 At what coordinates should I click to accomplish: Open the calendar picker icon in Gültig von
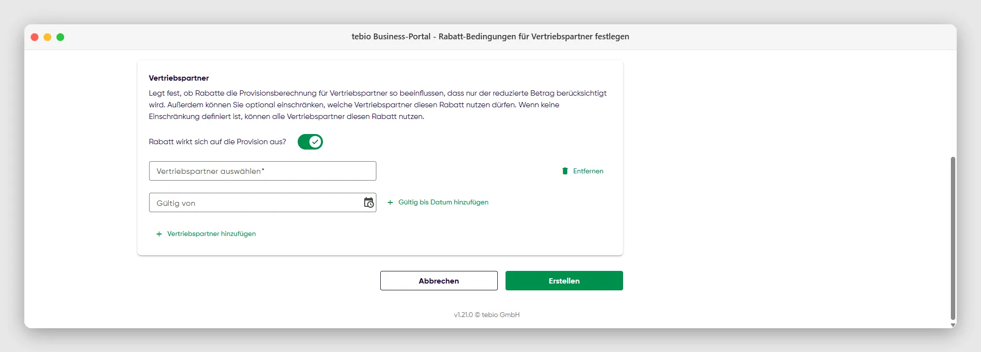tap(369, 202)
